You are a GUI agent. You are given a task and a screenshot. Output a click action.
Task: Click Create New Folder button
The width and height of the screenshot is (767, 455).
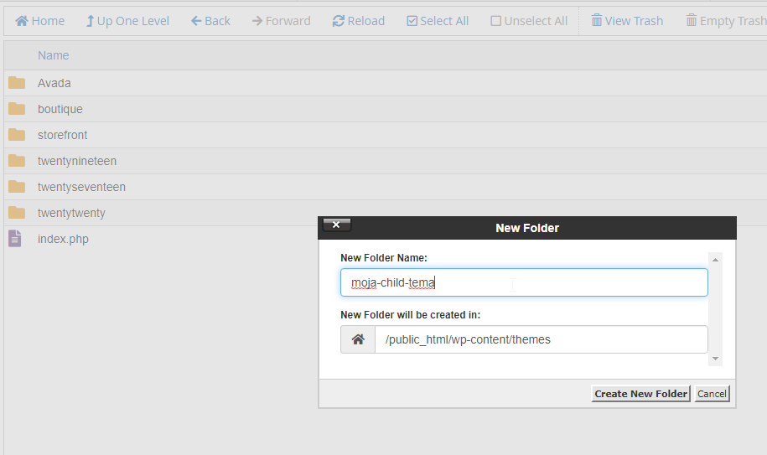click(640, 394)
